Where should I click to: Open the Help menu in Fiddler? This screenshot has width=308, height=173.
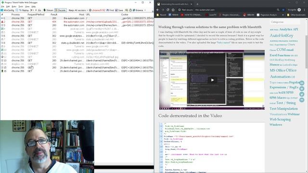[34, 6]
